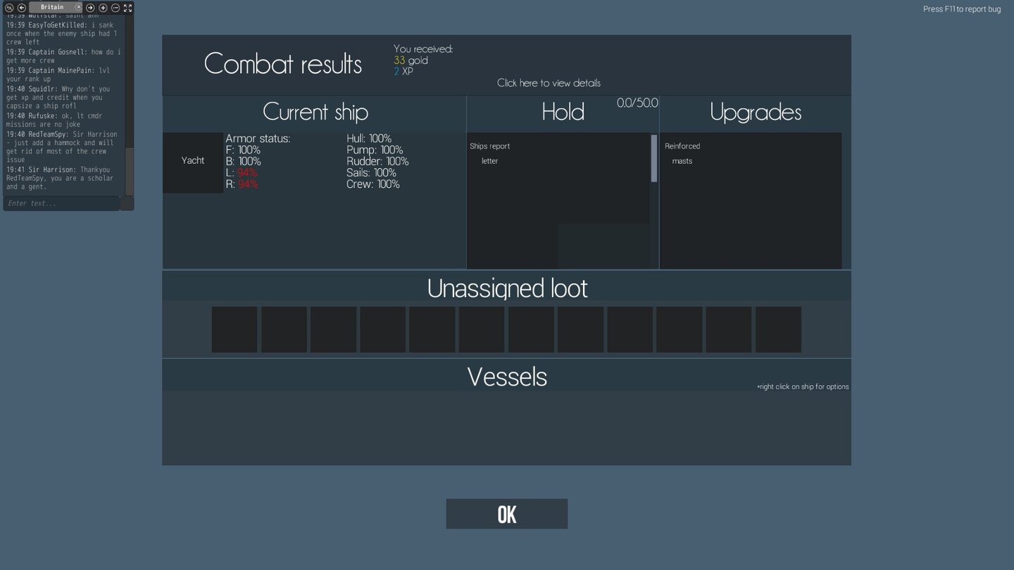
Task: Click the '33 gold' reward text
Action: click(x=411, y=61)
